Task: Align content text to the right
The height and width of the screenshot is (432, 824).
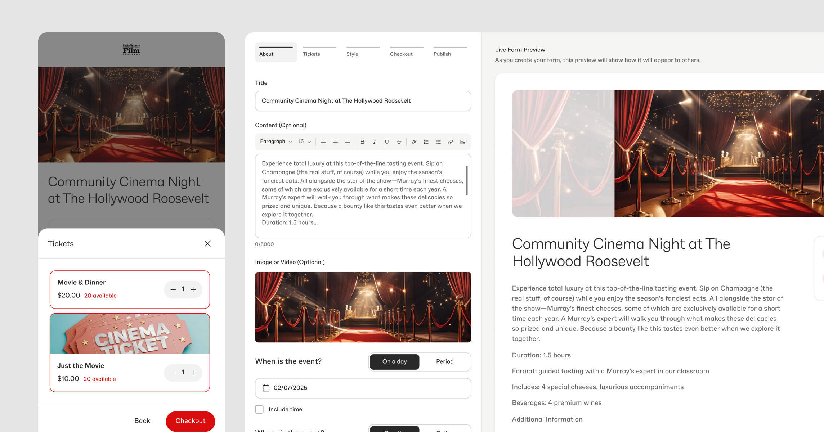Action: tap(348, 142)
